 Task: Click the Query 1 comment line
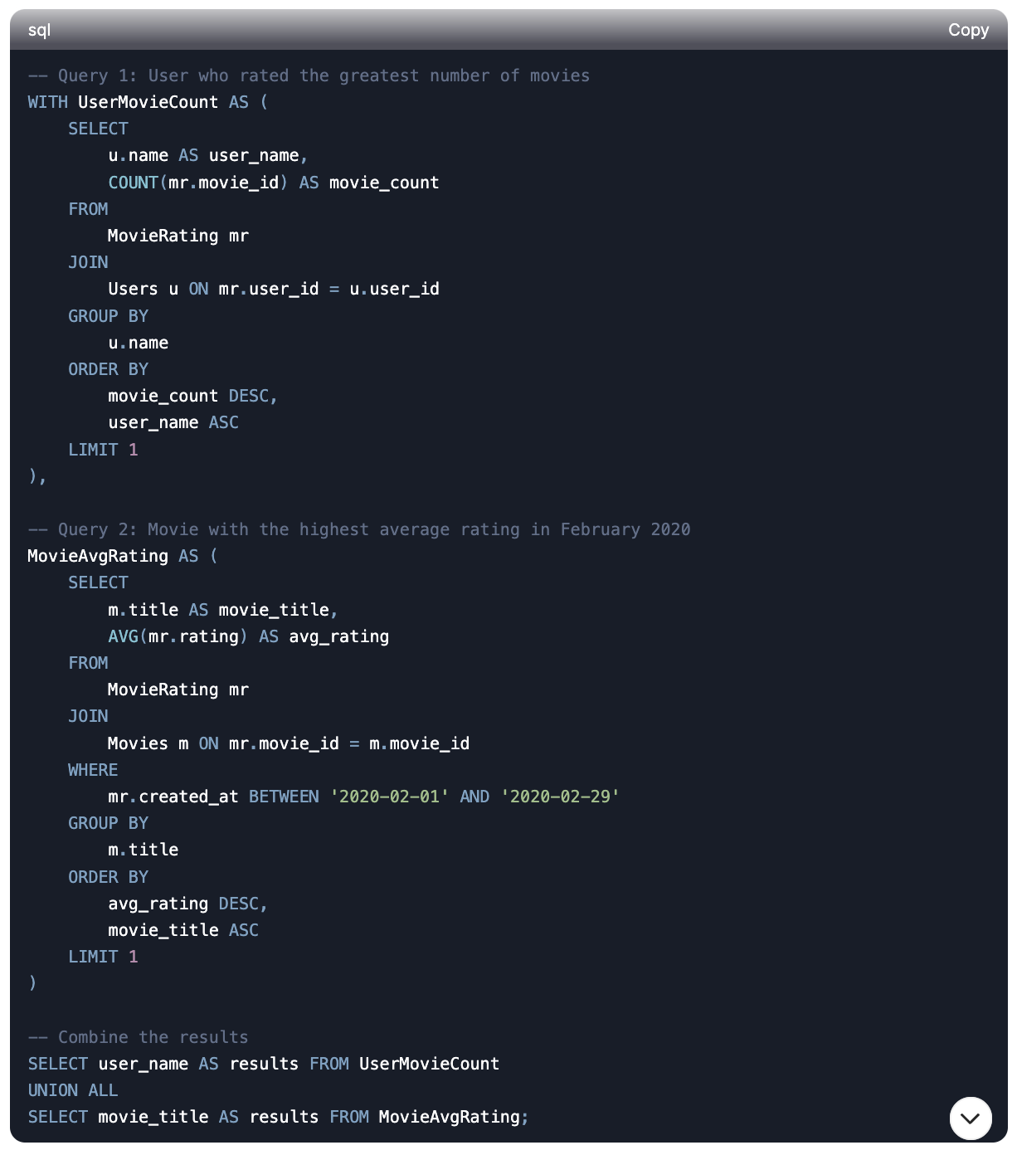point(309,76)
